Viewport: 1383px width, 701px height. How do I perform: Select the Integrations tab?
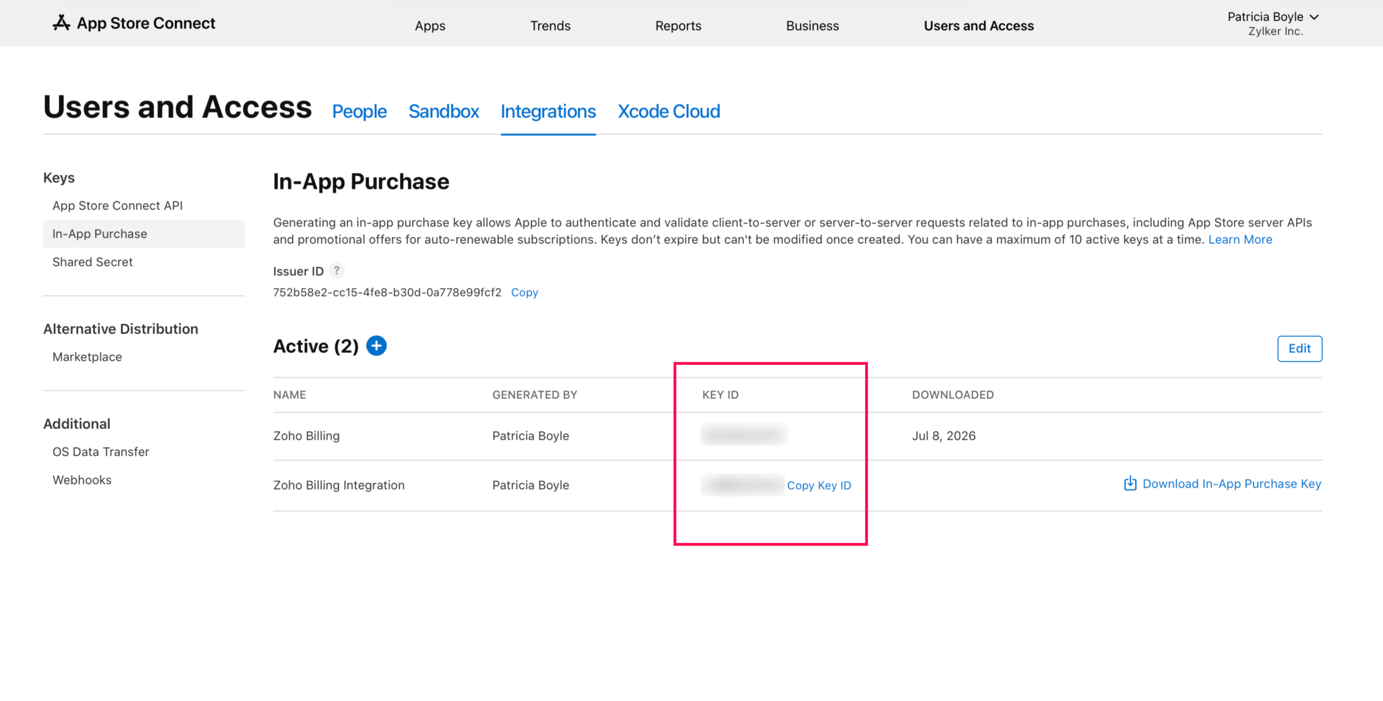click(x=548, y=111)
